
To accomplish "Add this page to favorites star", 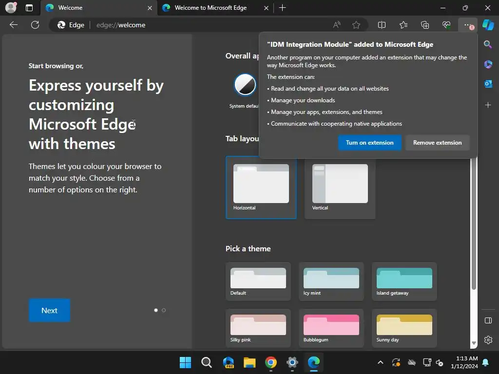I will (356, 25).
